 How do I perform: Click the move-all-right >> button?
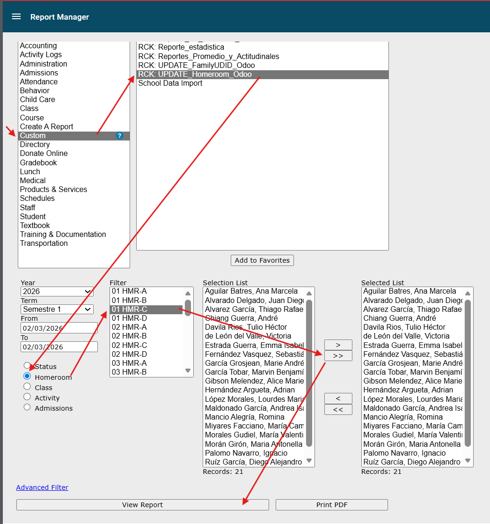pos(338,356)
